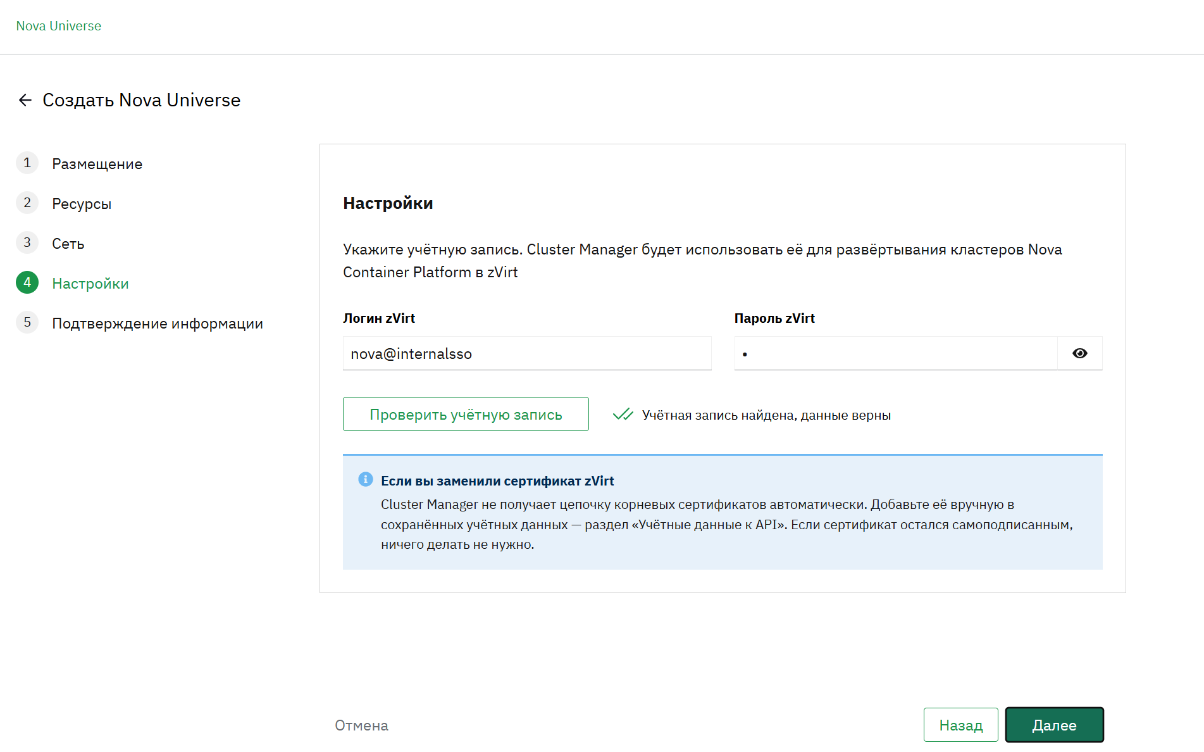Toggle password visibility eye icon

pyautogui.click(x=1080, y=353)
